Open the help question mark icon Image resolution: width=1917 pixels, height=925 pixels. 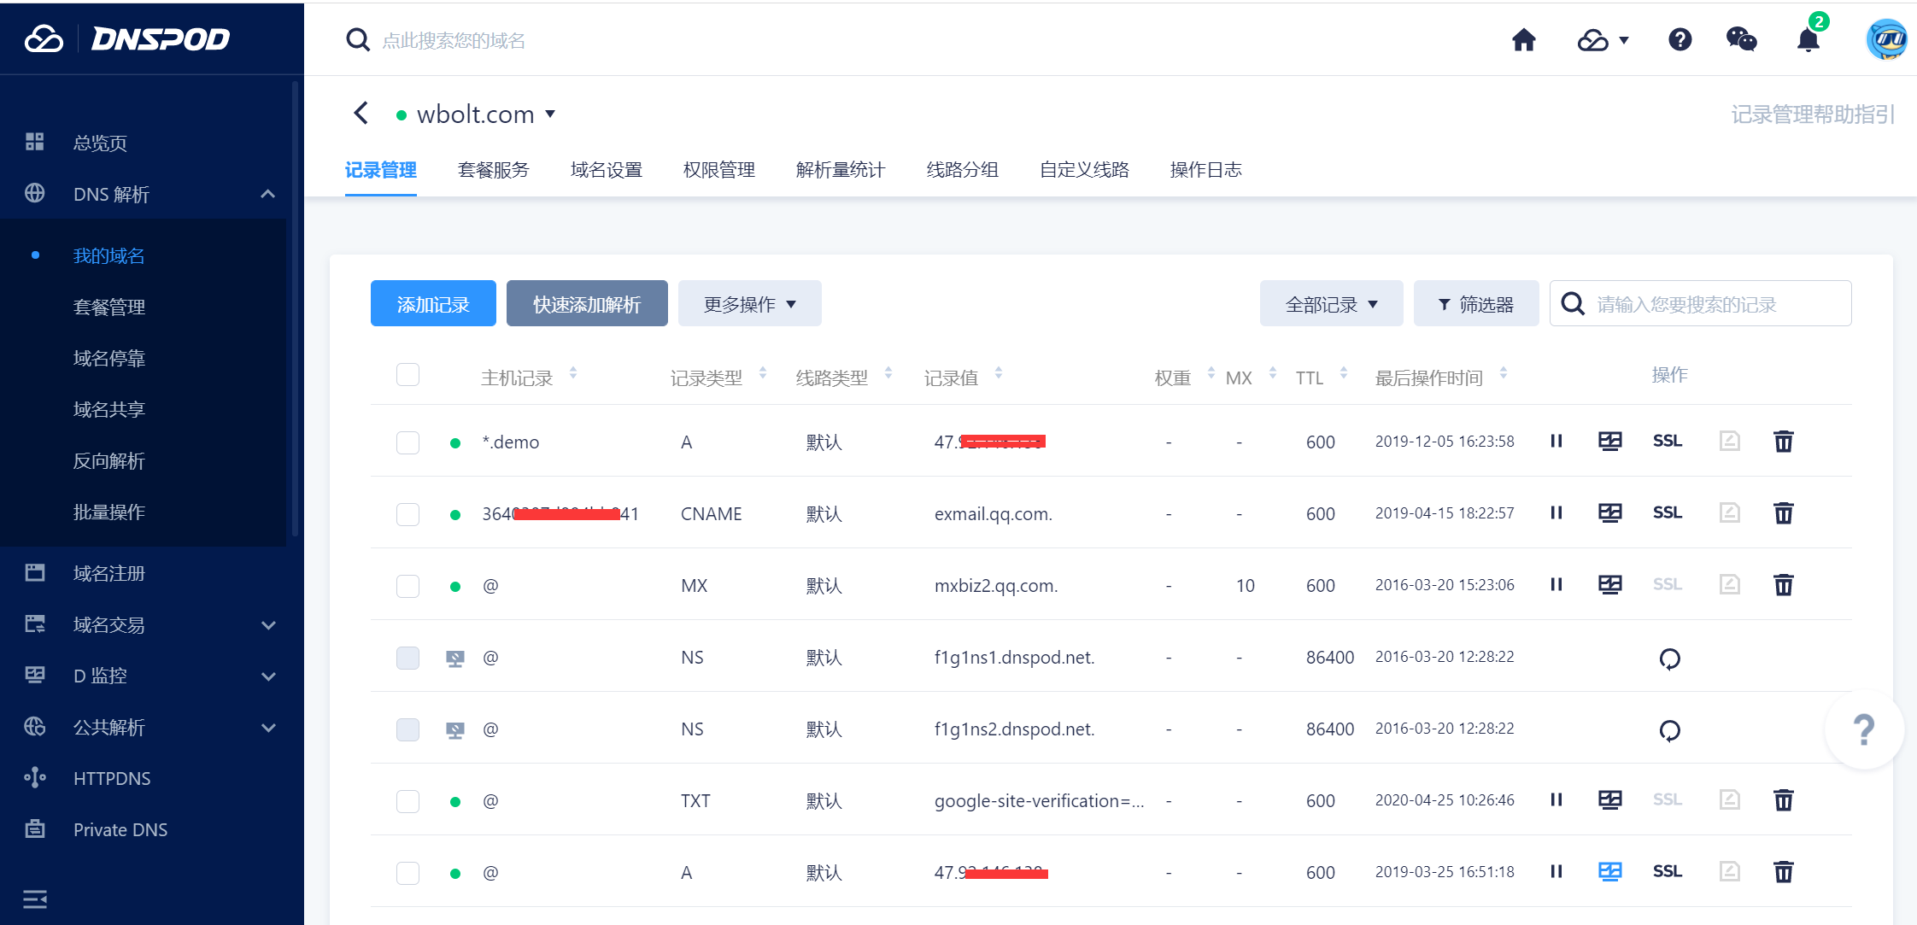(x=1680, y=39)
